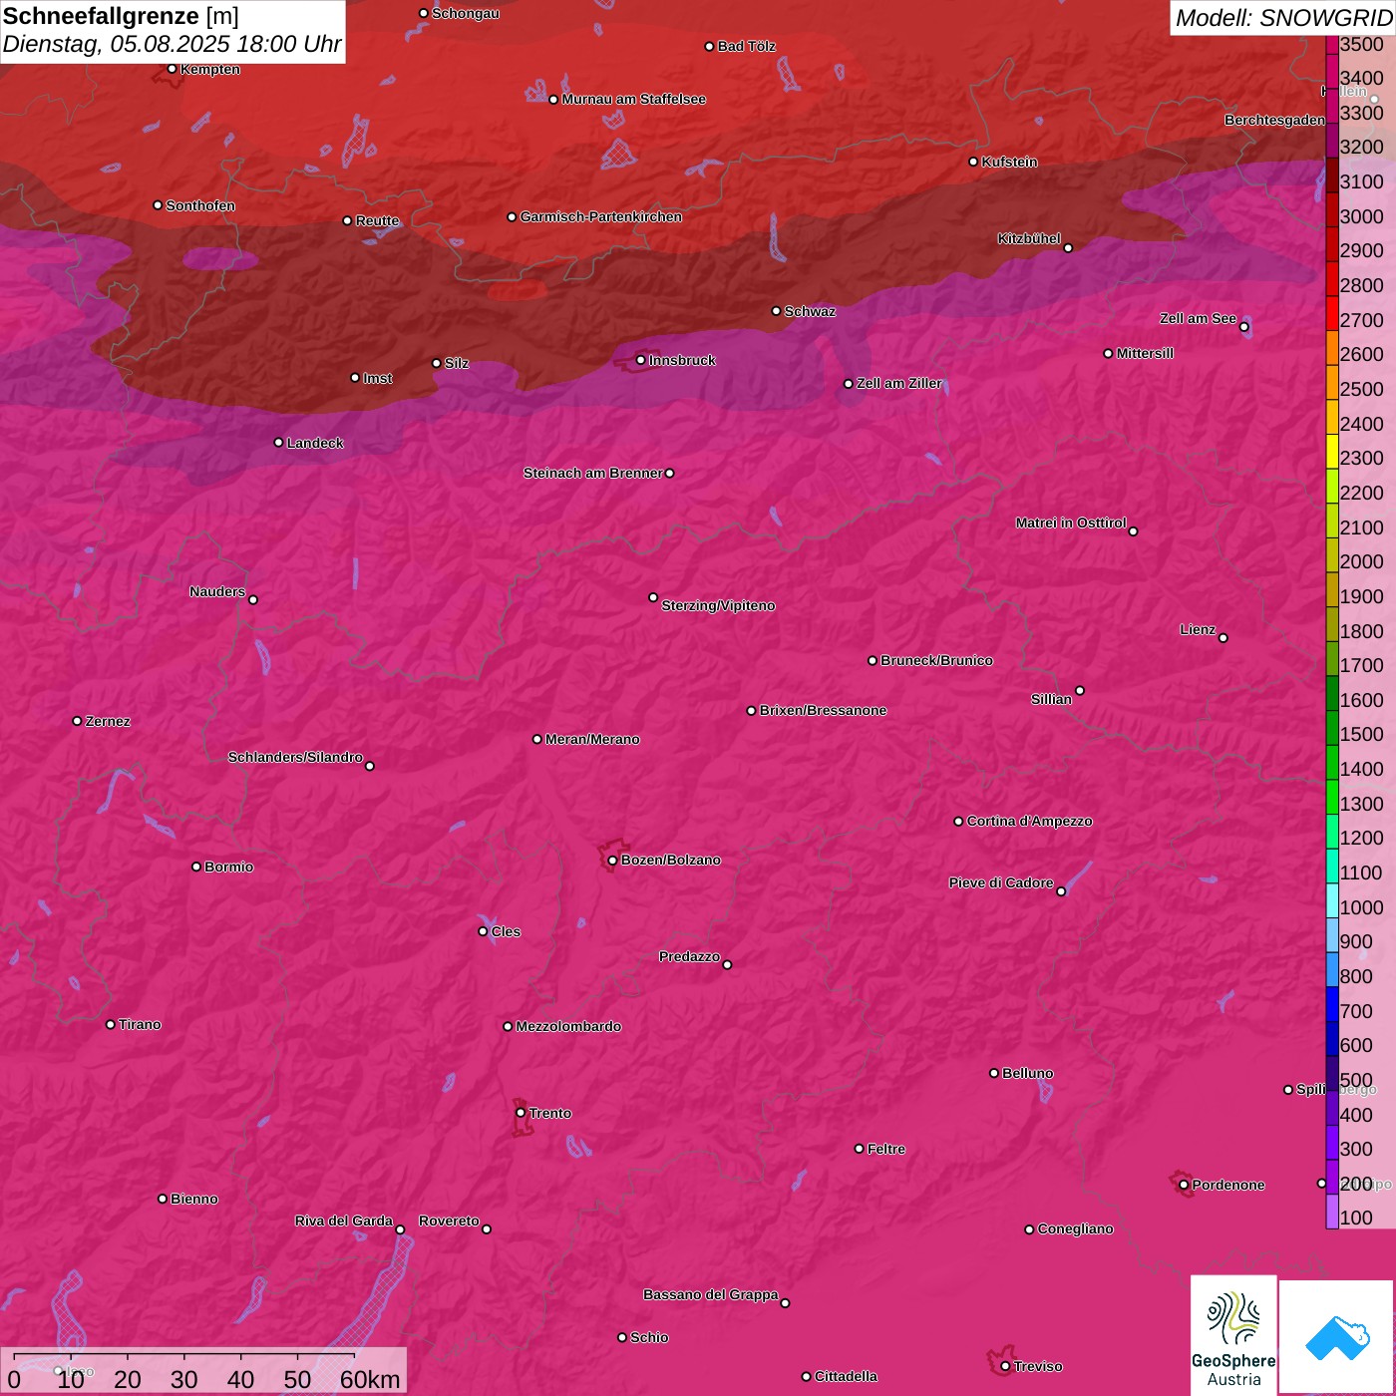Viewport: 1396px width, 1396px height.
Task: Click the 3500 legend value label
Action: click(1361, 44)
